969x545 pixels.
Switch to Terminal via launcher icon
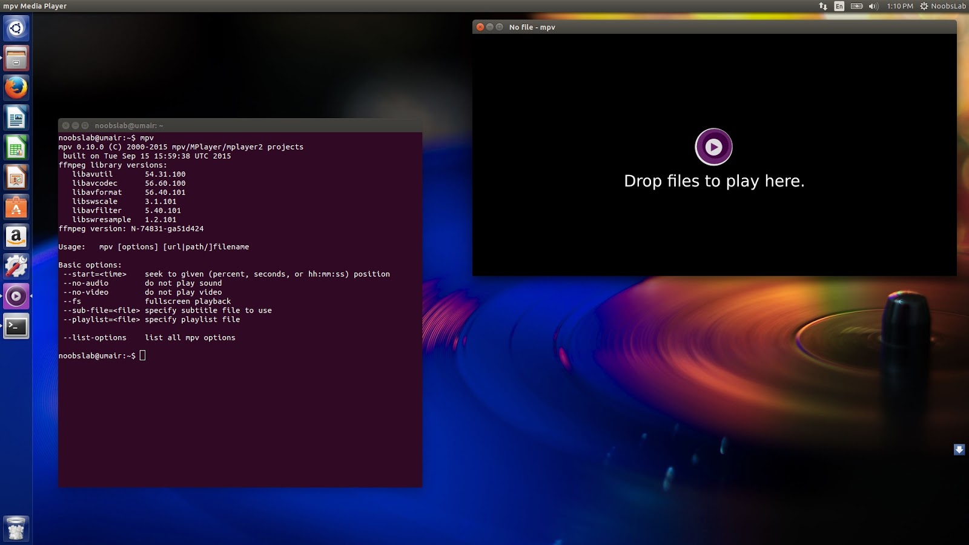[16, 326]
